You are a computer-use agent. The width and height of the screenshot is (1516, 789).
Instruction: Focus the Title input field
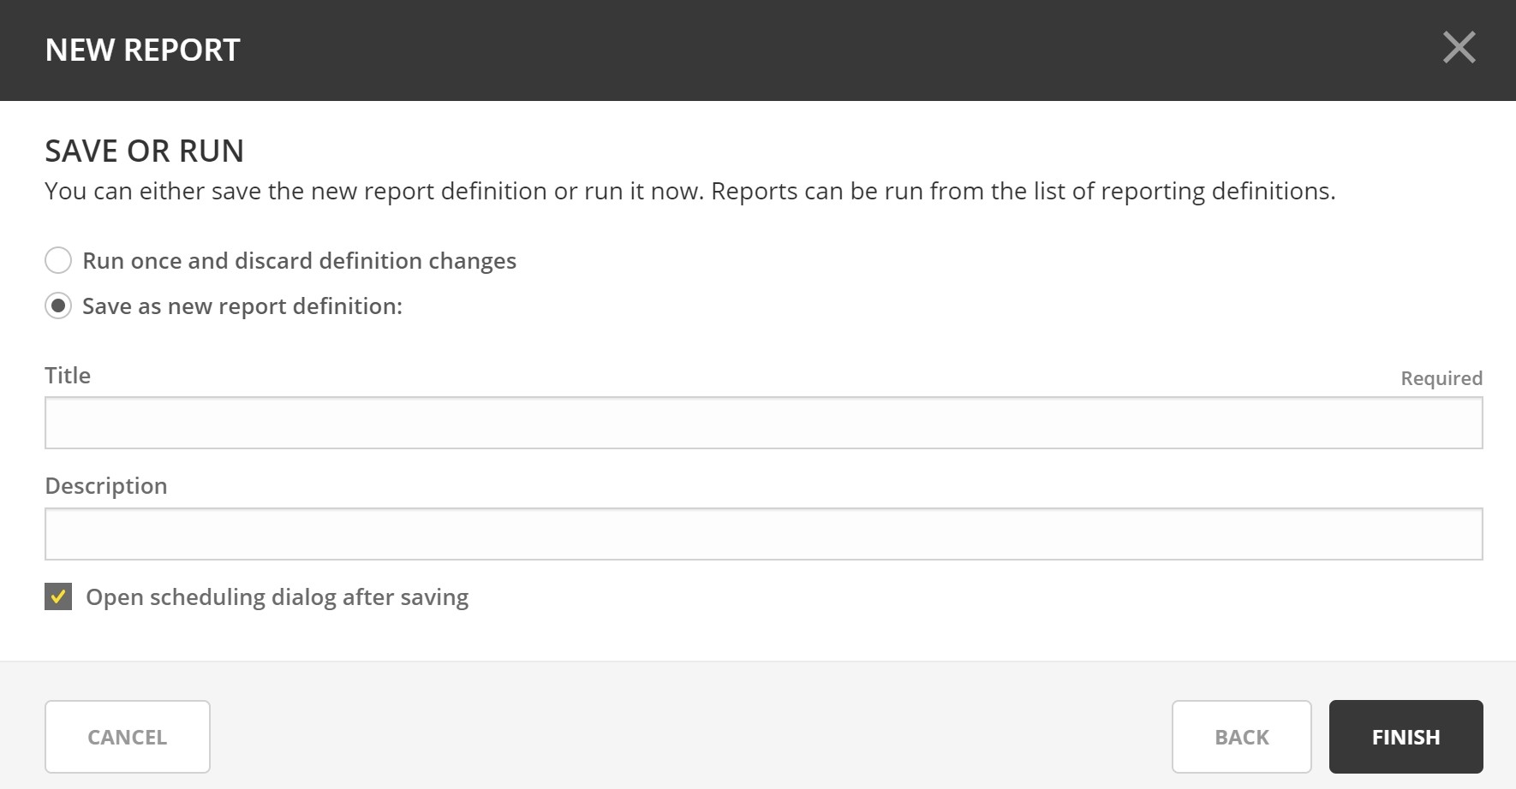(x=763, y=423)
